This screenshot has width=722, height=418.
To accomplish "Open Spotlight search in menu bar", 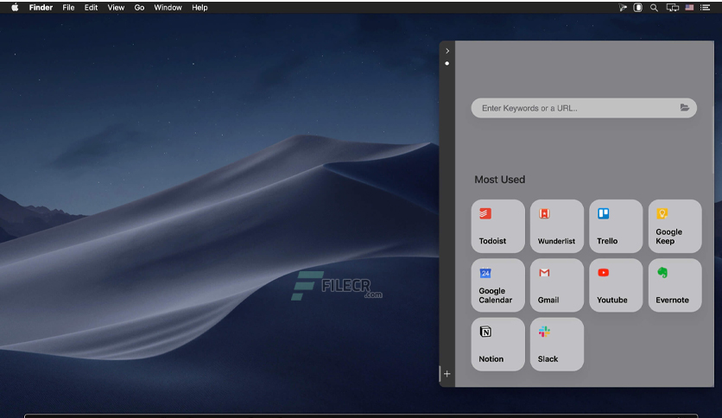I will point(654,8).
